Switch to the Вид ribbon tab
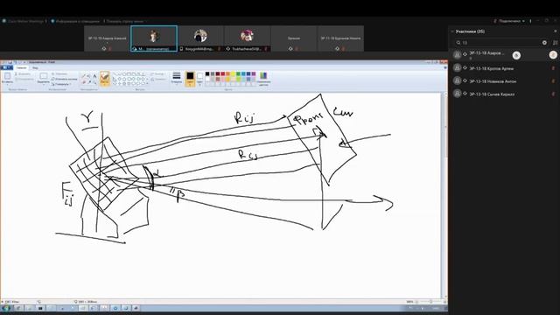Screen dimensions: 560x315 (x=35, y=67)
